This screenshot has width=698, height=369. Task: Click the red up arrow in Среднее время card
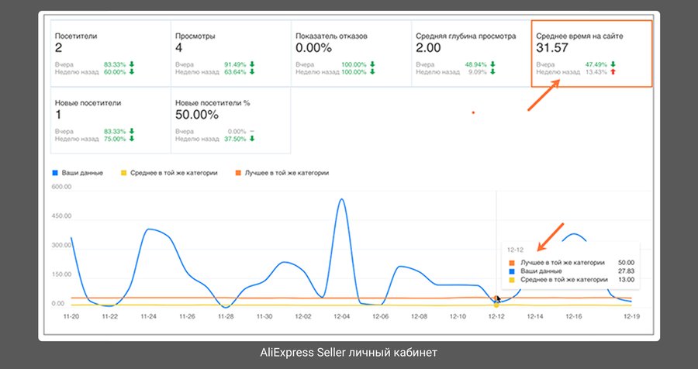[x=613, y=72]
